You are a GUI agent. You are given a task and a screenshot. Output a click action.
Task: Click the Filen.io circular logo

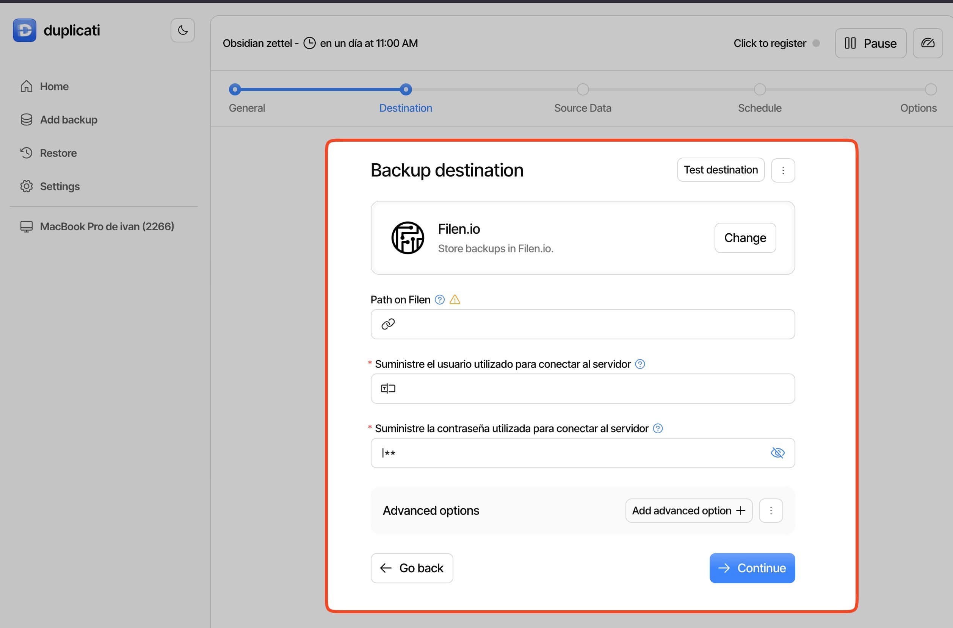click(x=408, y=238)
